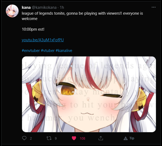Open the three-dot more options menu

tap(154, 7)
